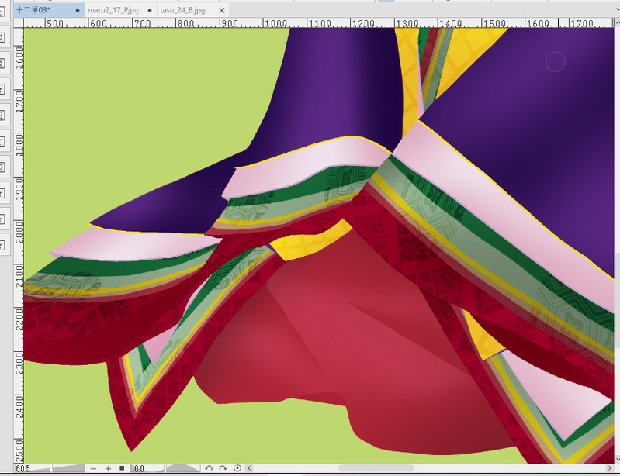Viewport: 620px width, 476px height.
Task: Click the horizontal scrollbar's left arrow
Action: (x=251, y=468)
